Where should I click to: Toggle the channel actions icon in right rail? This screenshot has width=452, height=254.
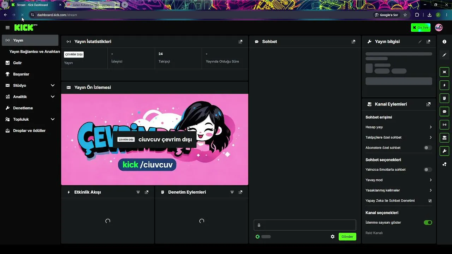[445, 138]
